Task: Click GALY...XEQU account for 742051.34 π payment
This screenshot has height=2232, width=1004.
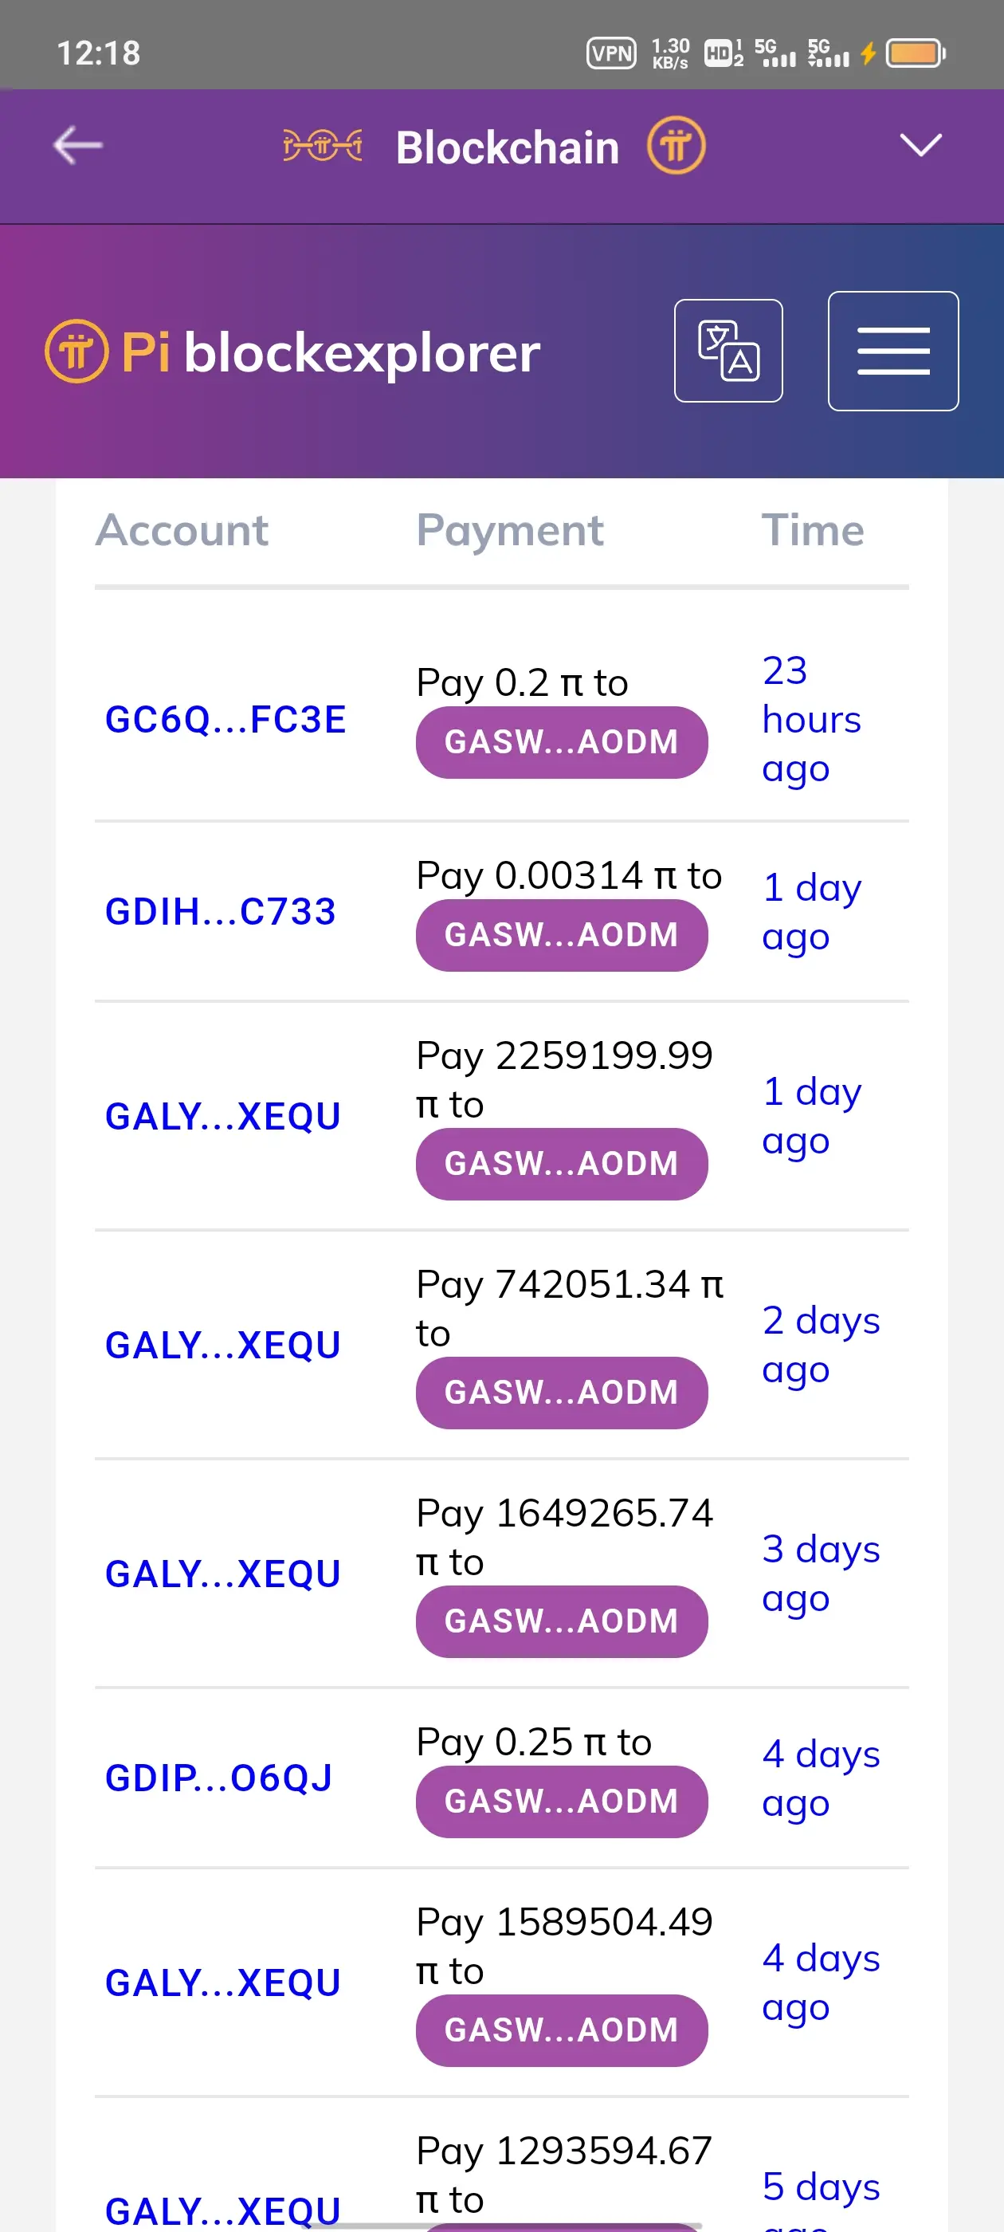Action: 222,1345
